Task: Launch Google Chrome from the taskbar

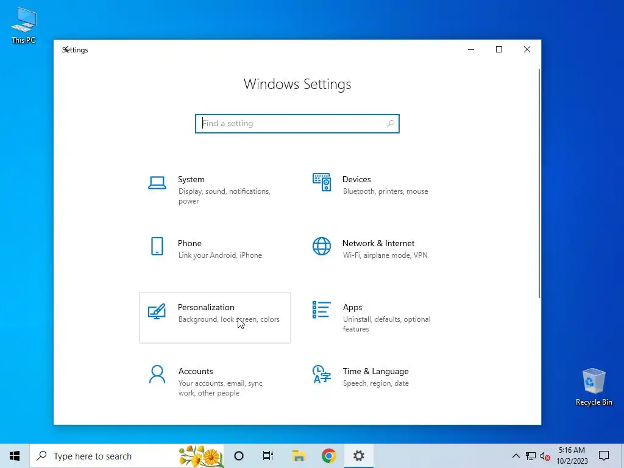Action: [x=328, y=456]
